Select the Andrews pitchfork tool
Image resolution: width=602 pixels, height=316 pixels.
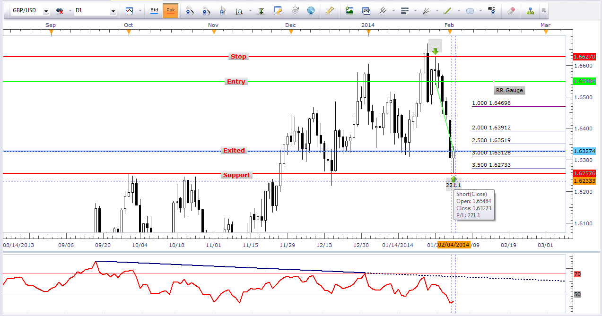click(x=383, y=10)
